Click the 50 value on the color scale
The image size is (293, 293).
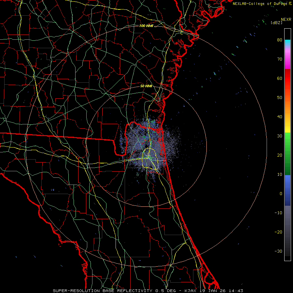[x=280, y=98]
